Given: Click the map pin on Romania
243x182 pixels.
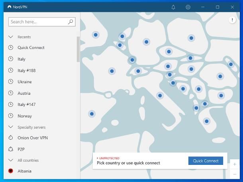Looking at the screenshot, I should point(220,76).
